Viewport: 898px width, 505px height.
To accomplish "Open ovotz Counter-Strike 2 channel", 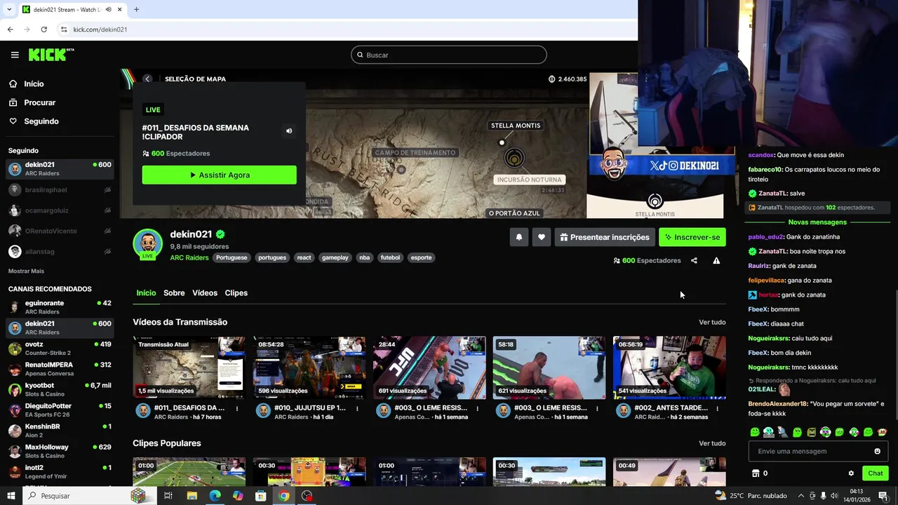I will [60, 349].
